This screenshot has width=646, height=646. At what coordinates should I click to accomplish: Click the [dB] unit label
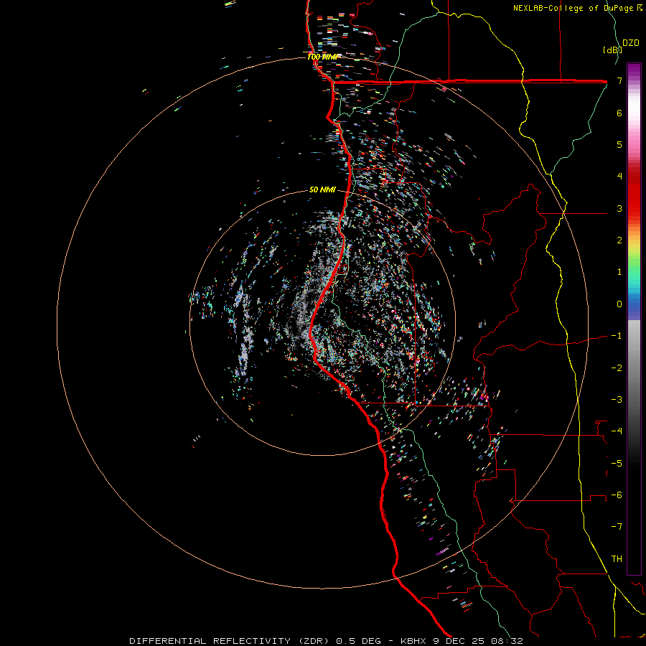tap(612, 50)
